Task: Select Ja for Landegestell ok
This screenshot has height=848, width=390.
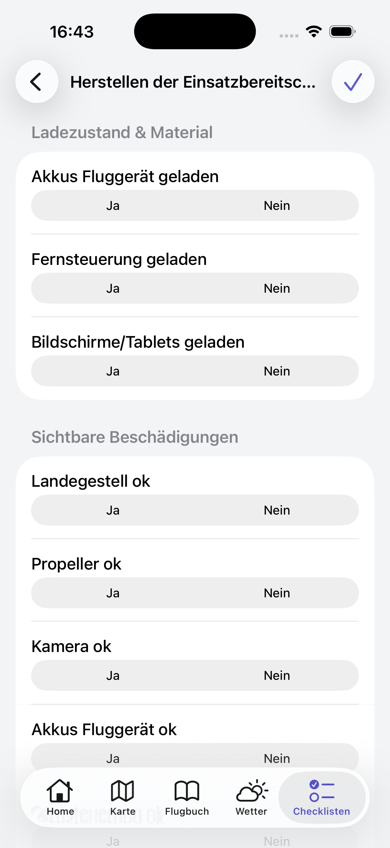Action: click(113, 510)
